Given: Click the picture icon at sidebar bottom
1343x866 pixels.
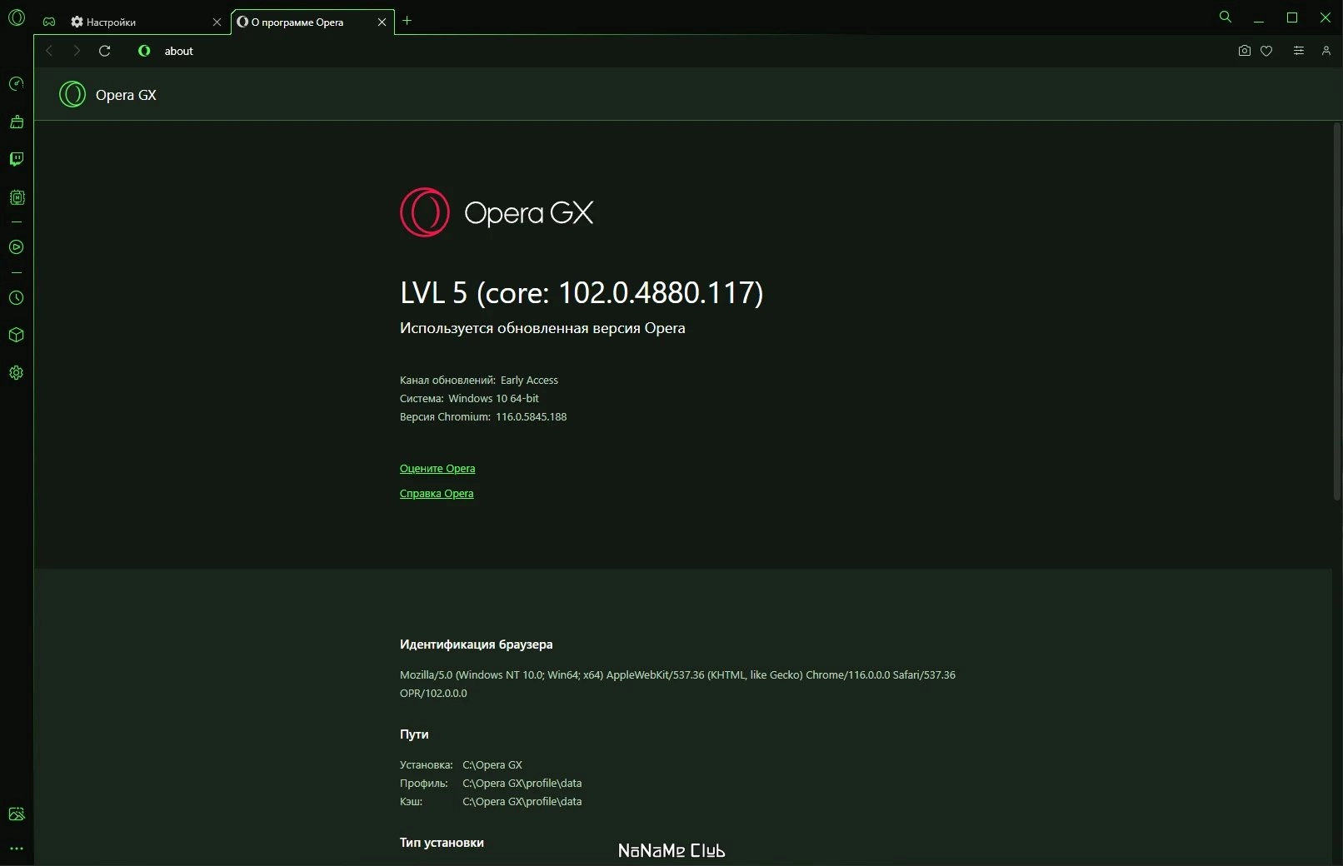Looking at the screenshot, I should (17, 814).
